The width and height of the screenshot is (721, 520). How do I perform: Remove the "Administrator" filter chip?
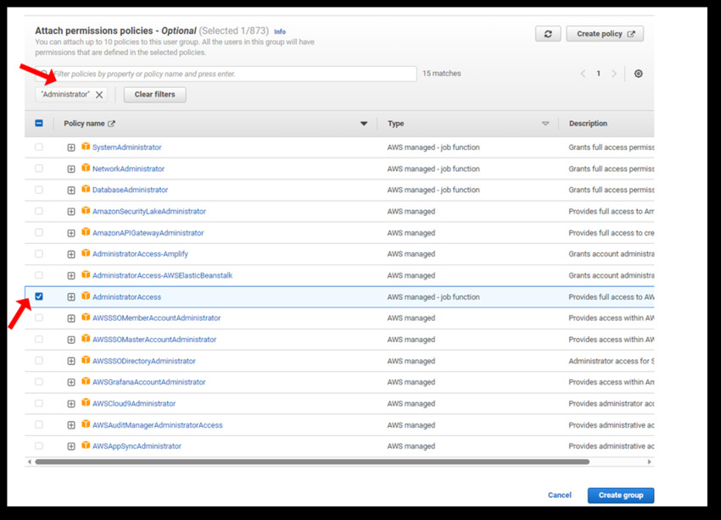pos(99,95)
